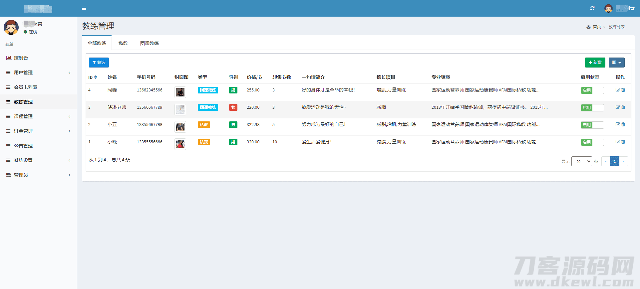Viewport: 640px width, 289px height.
Task: Open the 控制台 dashboard menu item
Action: pos(21,58)
